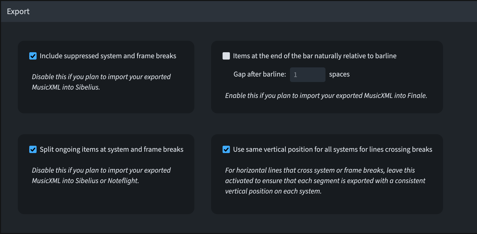
Task: Click the label 'Include suppressed system and frame breaks'
Action: [x=108, y=56]
